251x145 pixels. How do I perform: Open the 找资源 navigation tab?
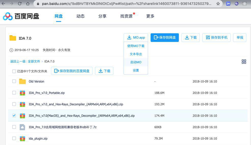coord(126,16)
